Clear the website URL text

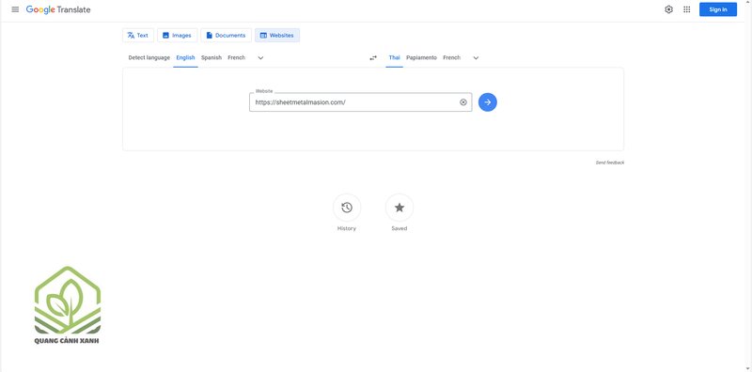click(x=463, y=102)
